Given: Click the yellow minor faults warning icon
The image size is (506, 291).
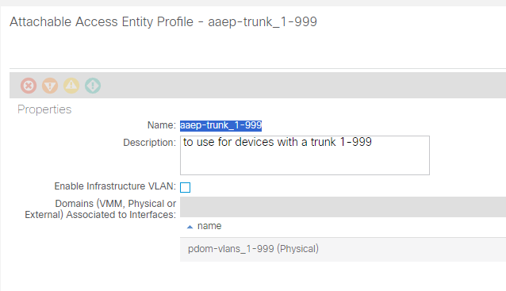Looking at the screenshot, I should pyautogui.click(x=71, y=86).
